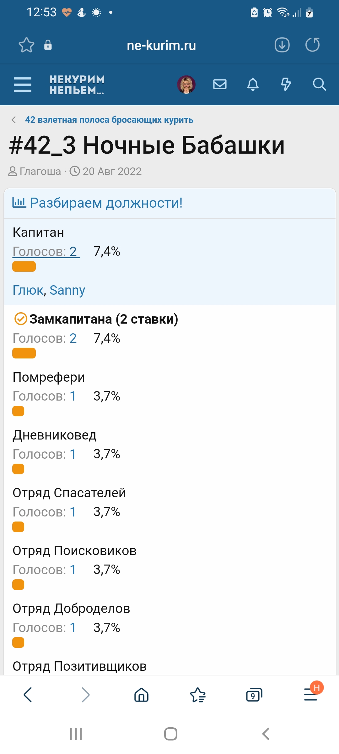Open browser tabs switcher showing 9

pyautogui.click(x=254, y=695)
